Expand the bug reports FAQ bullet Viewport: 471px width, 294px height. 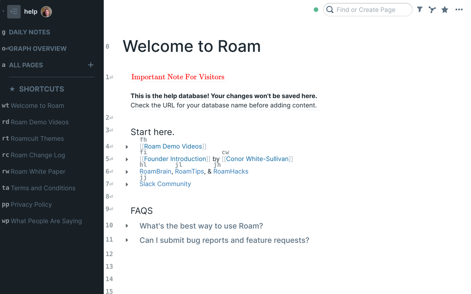[x=127, y=240]
